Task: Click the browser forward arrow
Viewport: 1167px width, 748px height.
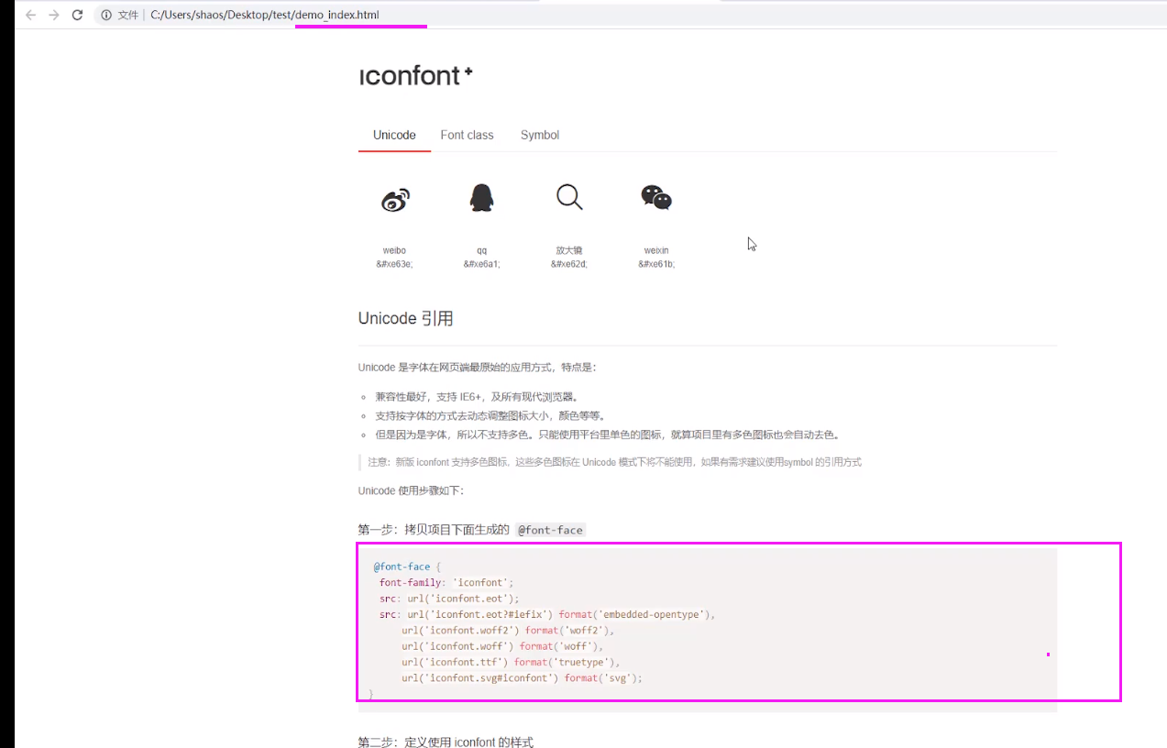Action: [x=53, y=16]
